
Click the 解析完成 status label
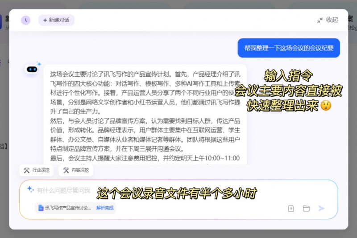(105, 208)
